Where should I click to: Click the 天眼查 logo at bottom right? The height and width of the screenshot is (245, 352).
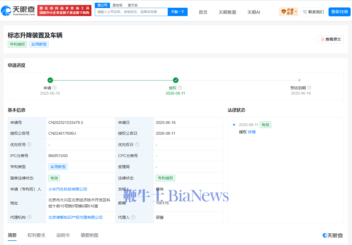click(x=333, y=235)
